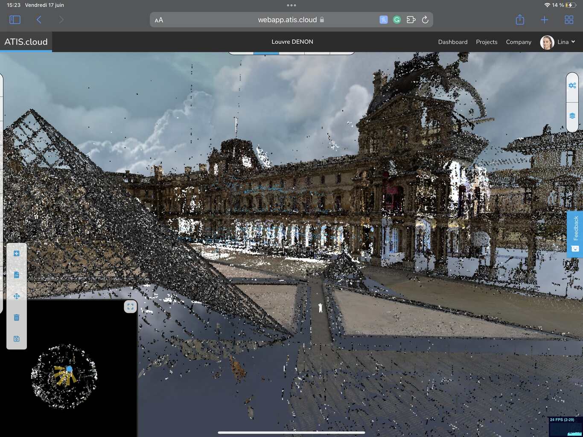This screenshot has height=437, width=583.
Task: Expand the page options via the three dots
Action: [291, 6]
